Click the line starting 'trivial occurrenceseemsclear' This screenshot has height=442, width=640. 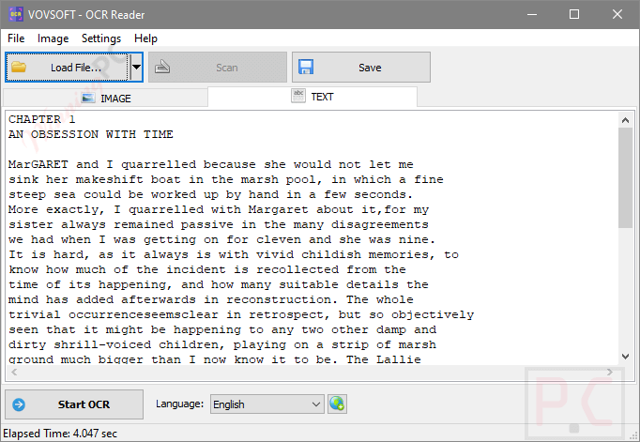click(x=241, y=314)
